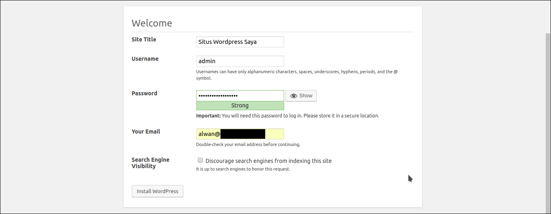This screenshot has width=551, height=214.
Task: Show the password with the eye button
Action: [x=301, y=96]
